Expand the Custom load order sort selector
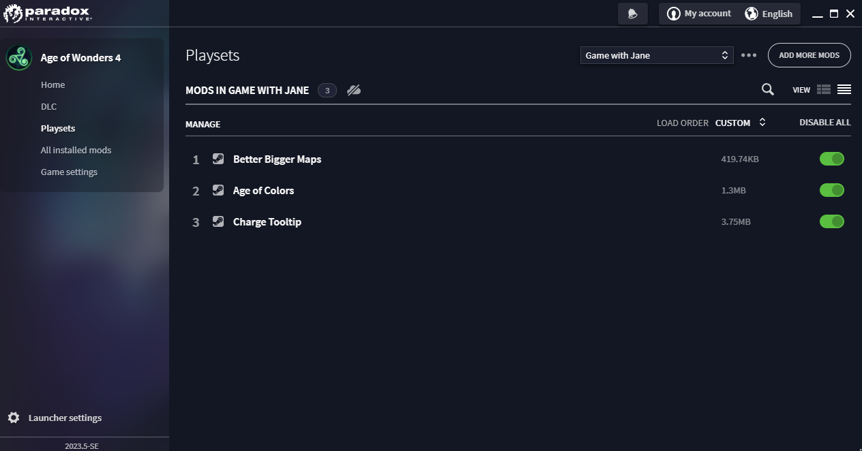 741,123
